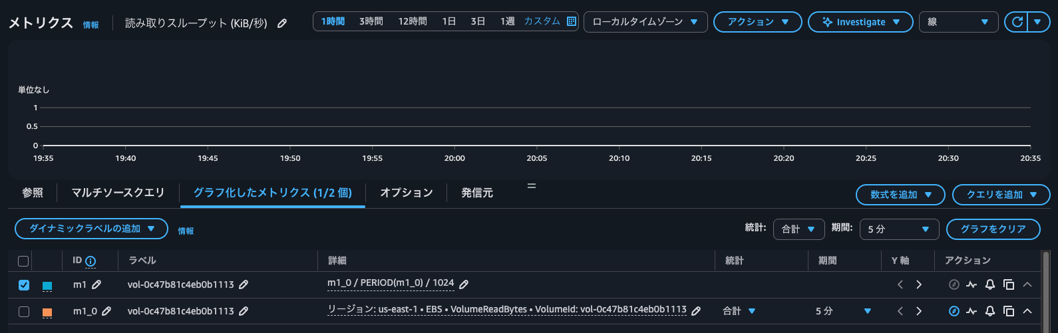1058x333 pixels.
Task: Open refresh interval options arrow
Action: click(x=1039, y=22)
